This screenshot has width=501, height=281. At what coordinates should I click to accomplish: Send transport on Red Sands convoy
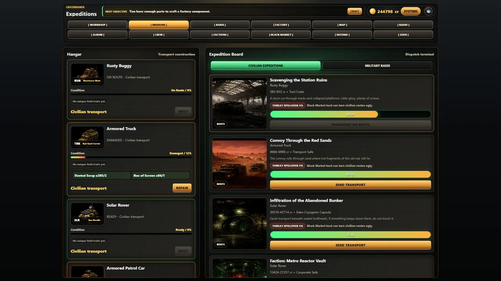click(x=350, y=185)
